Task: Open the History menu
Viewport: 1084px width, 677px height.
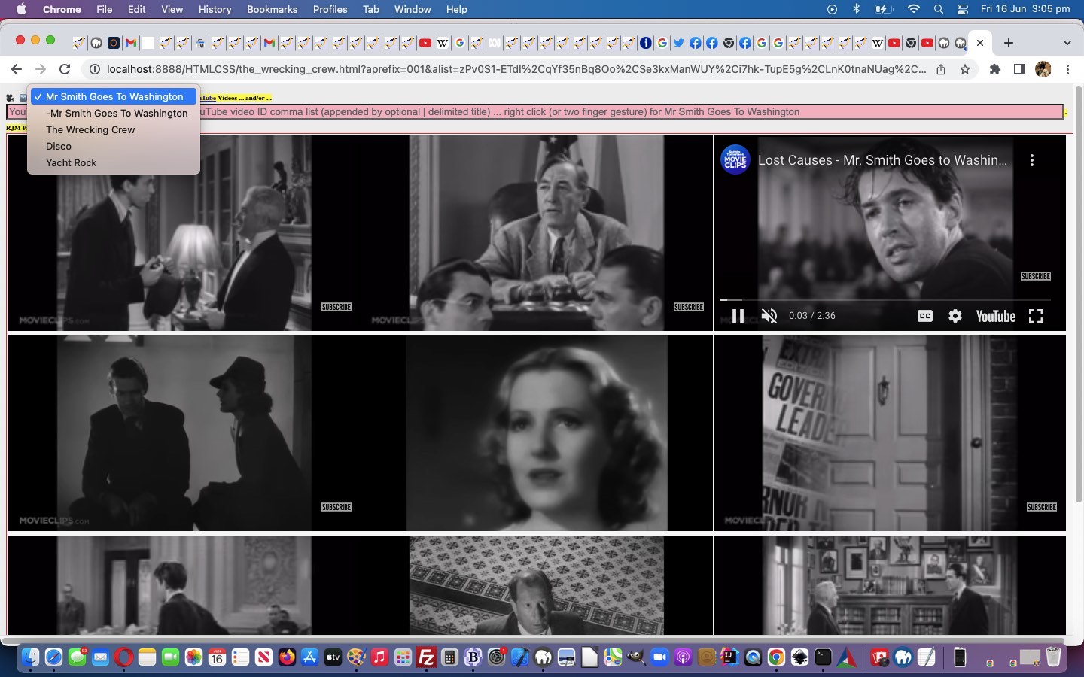Action: coord(215,9)
